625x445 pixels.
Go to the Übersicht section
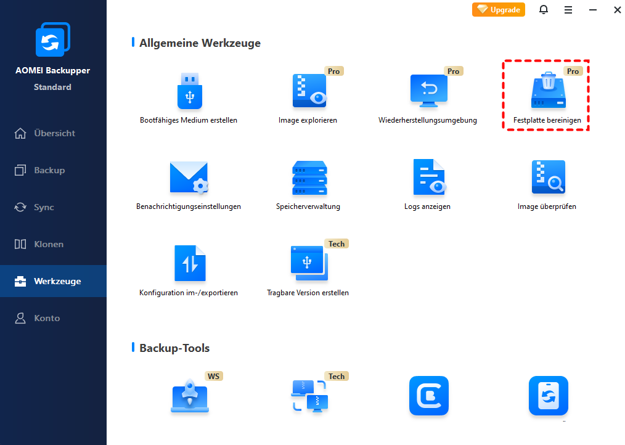[x=54, y=133]
